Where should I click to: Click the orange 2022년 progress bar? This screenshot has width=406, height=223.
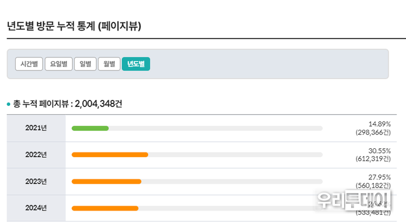(110, 155)
